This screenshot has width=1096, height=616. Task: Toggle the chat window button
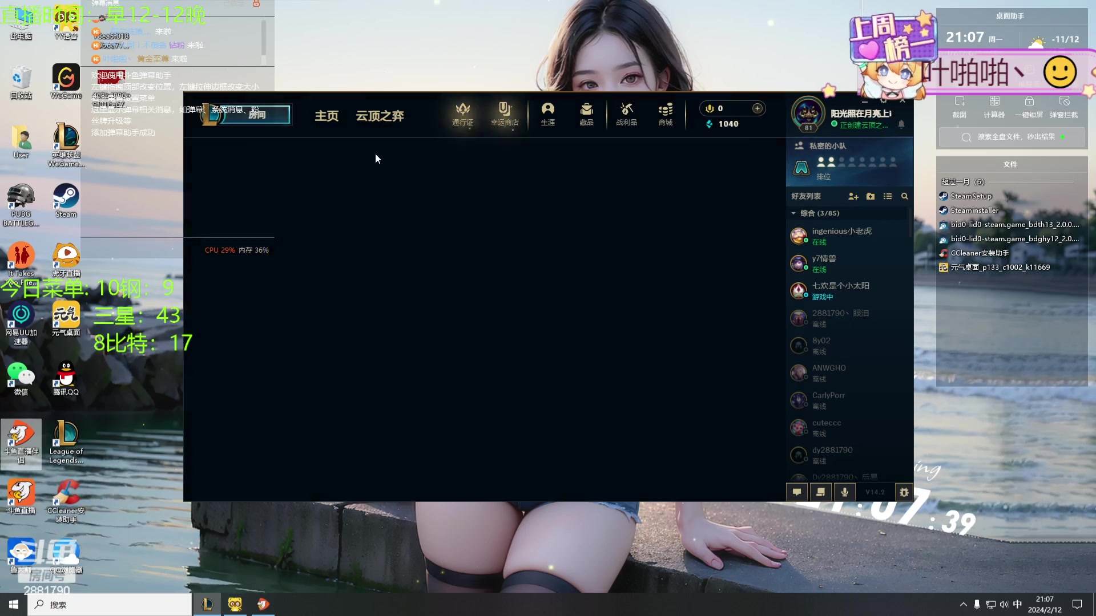click(x=797, y=492)
